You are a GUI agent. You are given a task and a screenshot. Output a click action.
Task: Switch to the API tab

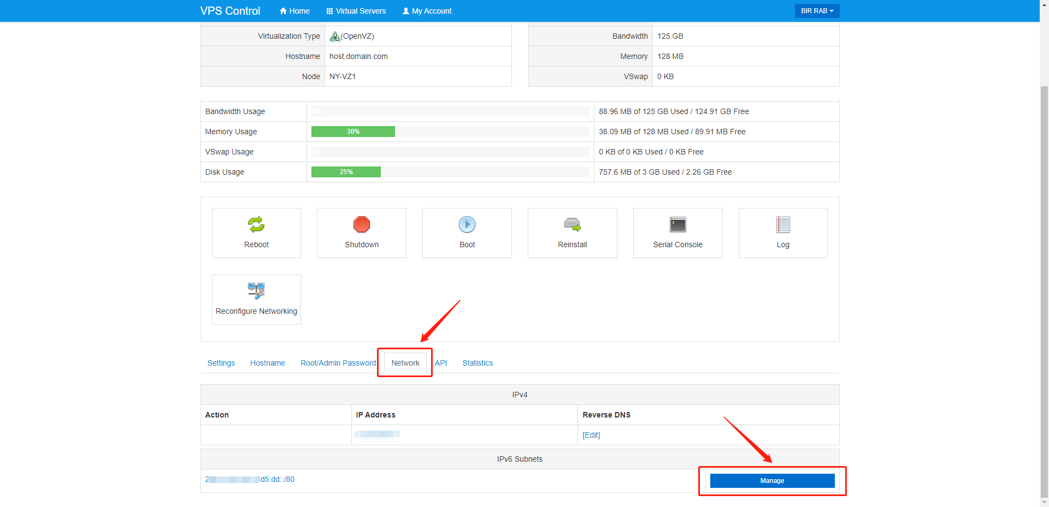(x=441, y=363)
